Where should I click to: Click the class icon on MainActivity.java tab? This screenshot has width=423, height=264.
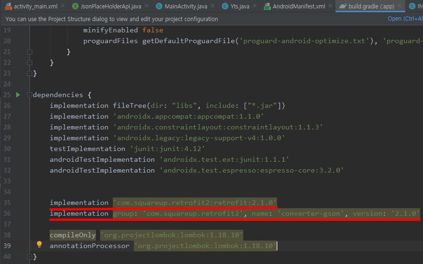point(159,6)
